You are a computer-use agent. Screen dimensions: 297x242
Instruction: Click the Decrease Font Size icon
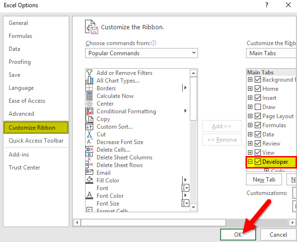89,141
